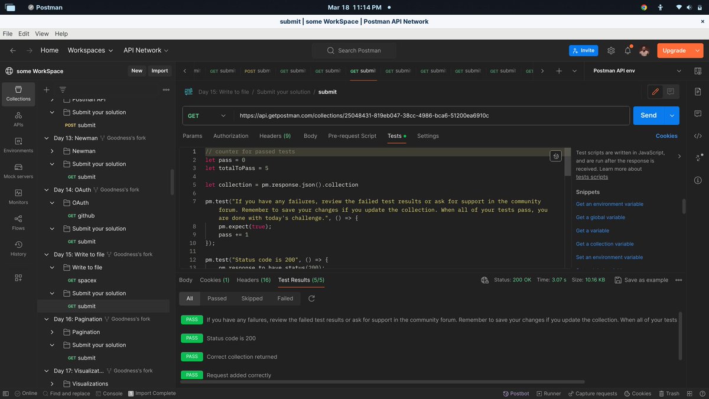This screenshot has width=709, height=399.
Task: Open the Collections sidebar panel
Action: (18, 93)
